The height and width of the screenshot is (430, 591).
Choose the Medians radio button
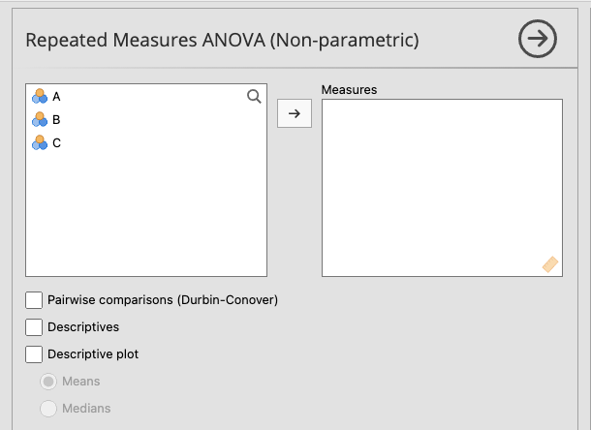coord(47,409)
